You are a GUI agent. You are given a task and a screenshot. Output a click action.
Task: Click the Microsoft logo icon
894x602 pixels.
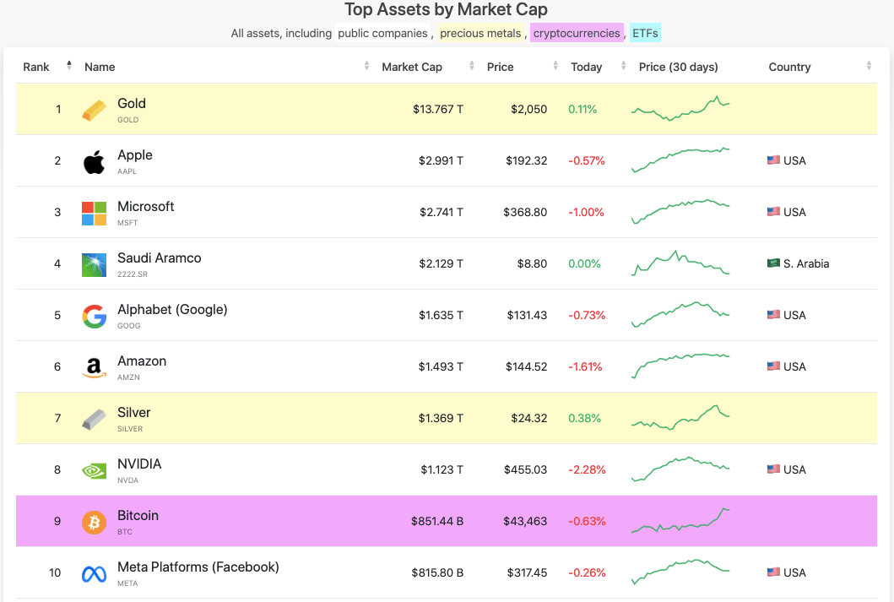(x=94, y=214)
